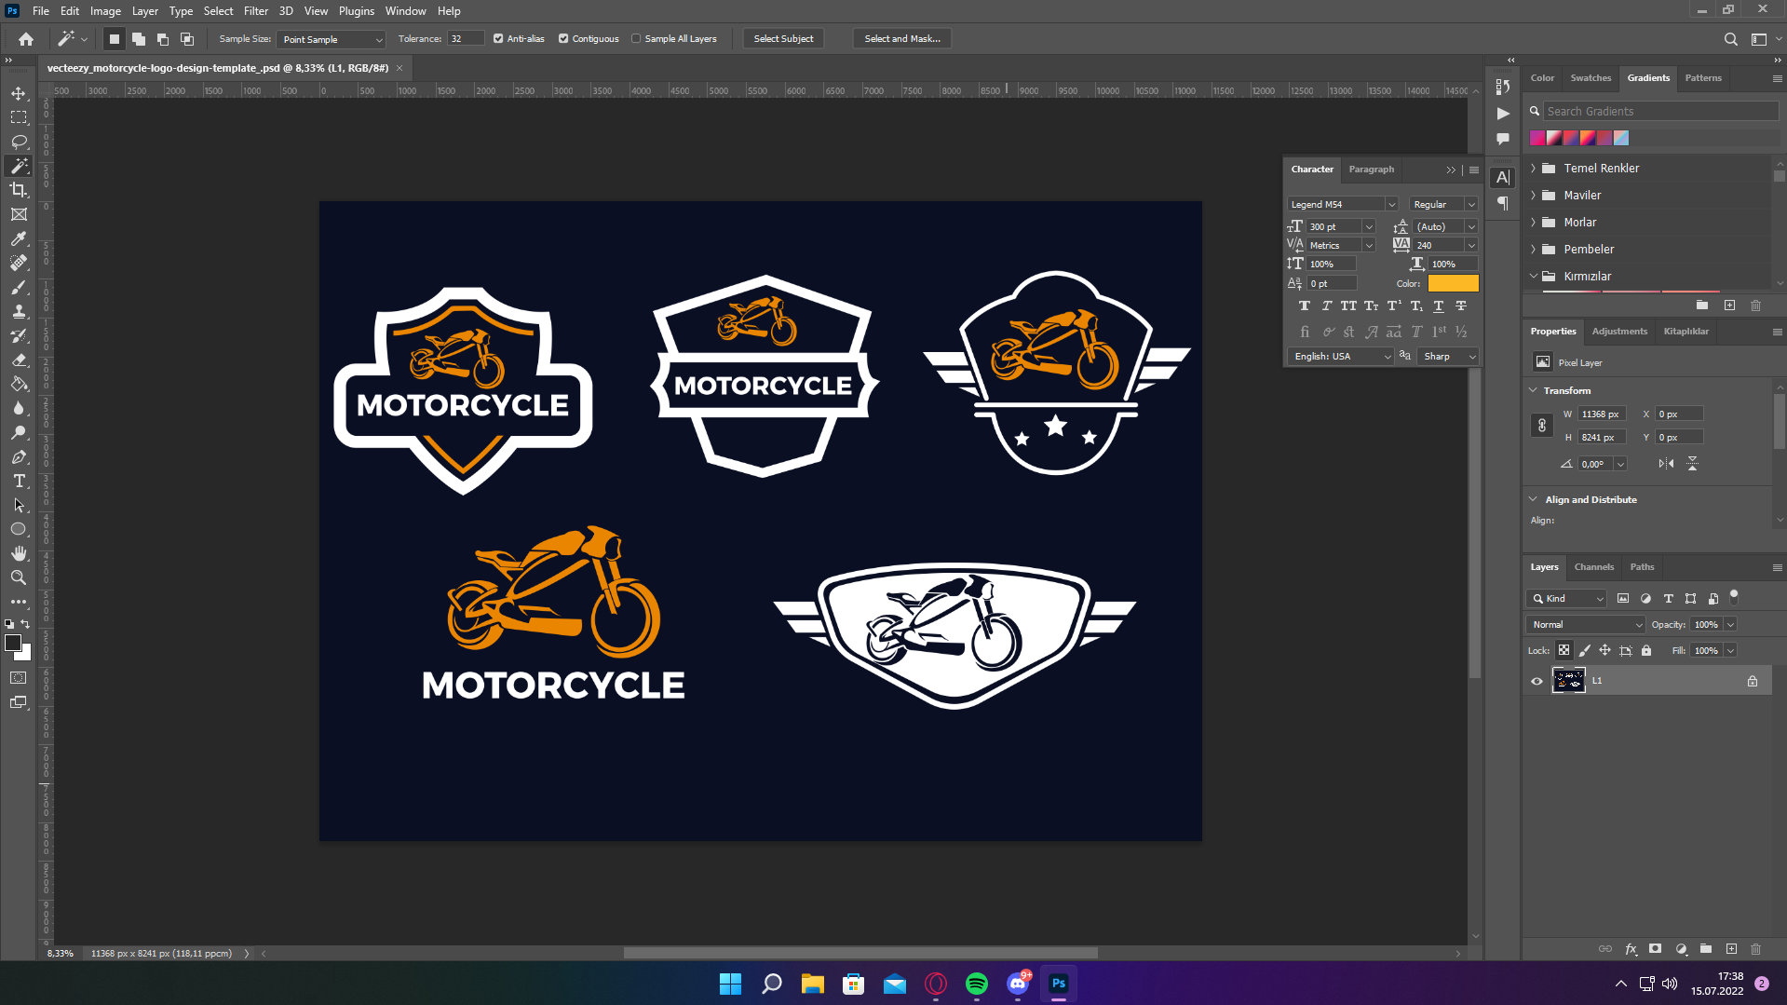Select the Hand tool

coord(19,553)
